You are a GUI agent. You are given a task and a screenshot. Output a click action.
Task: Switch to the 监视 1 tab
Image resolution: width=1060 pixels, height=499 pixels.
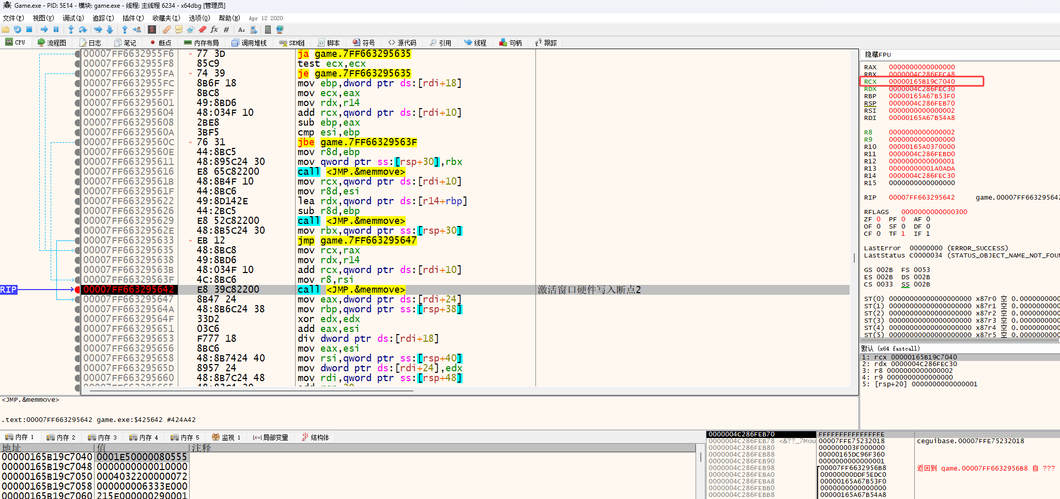pos(226,437)
